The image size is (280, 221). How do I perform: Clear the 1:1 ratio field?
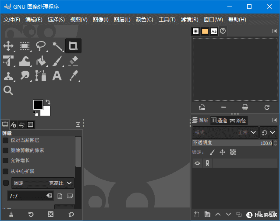[x=50, y=196]
